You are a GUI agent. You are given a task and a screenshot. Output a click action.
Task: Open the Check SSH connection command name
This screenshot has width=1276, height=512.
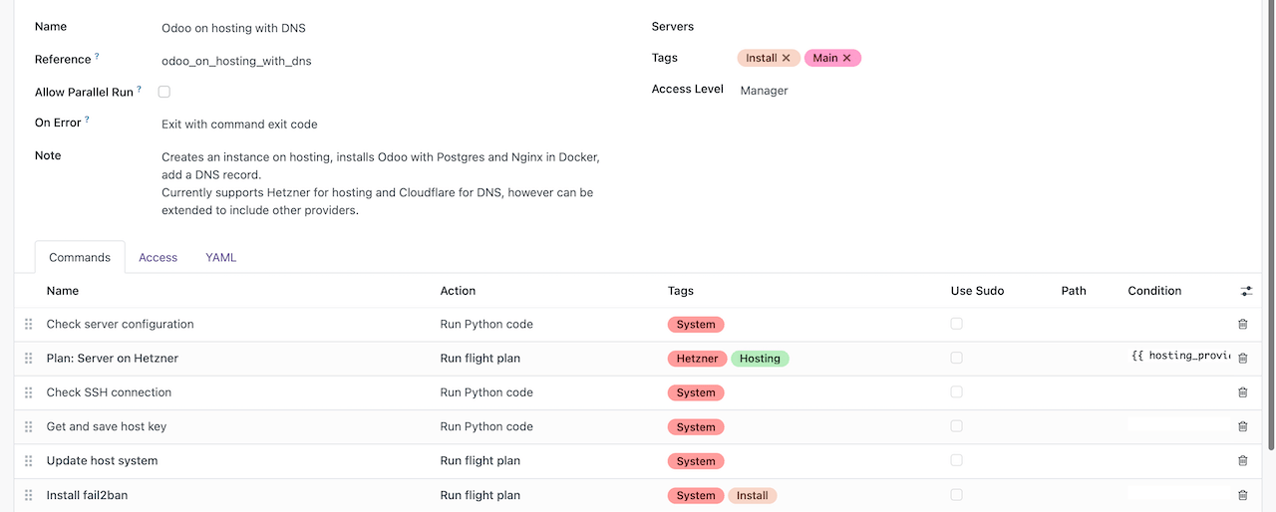pyautogui.click(x=109, y=392)
